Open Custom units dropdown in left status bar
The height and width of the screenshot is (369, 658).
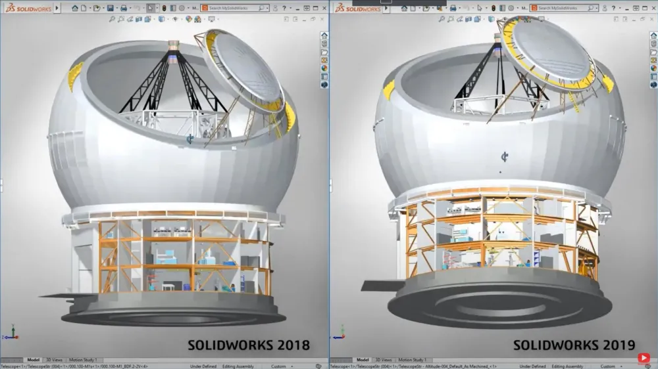point(292,366)
